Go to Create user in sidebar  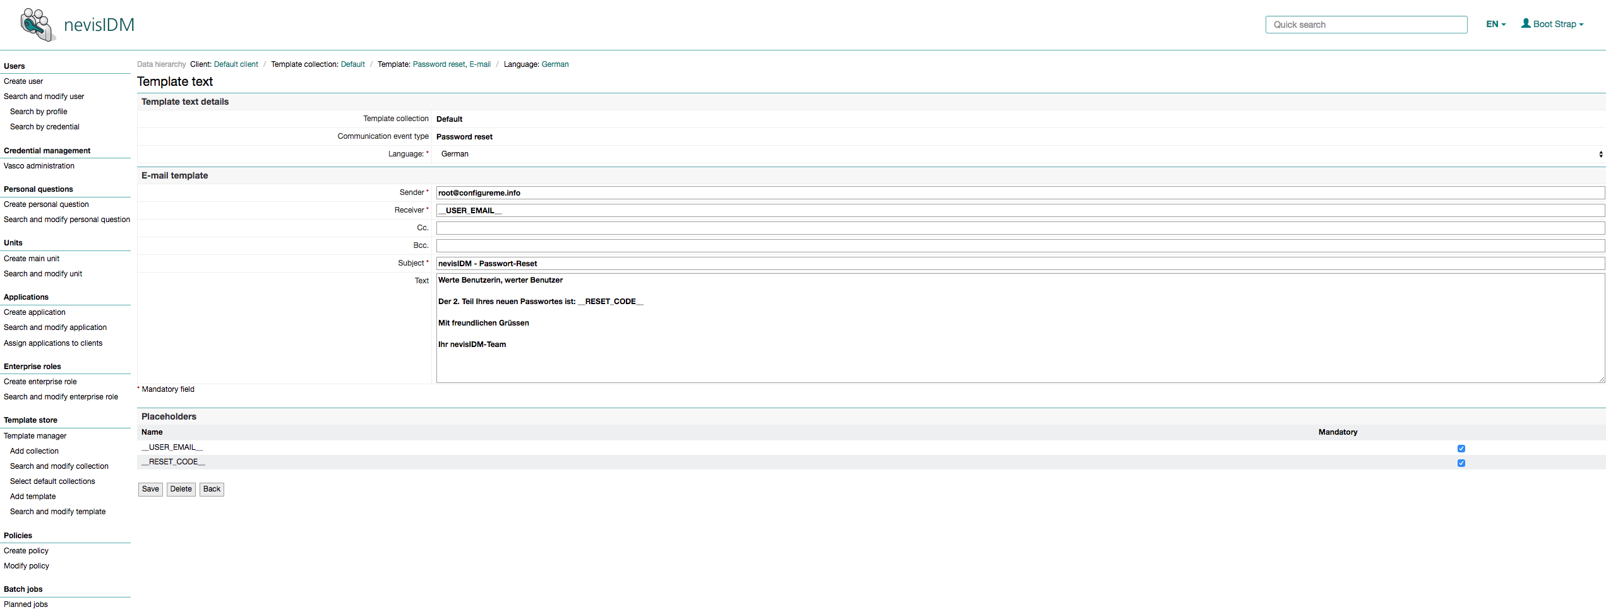[23, 81]
